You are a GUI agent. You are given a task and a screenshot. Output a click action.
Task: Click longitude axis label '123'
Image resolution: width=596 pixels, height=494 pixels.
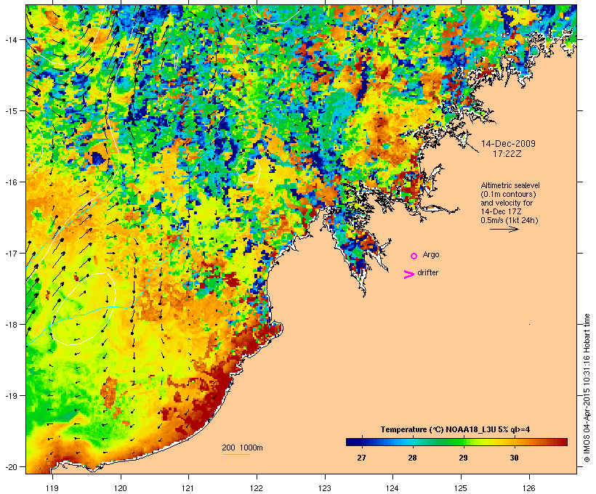(x=325, y=488)
